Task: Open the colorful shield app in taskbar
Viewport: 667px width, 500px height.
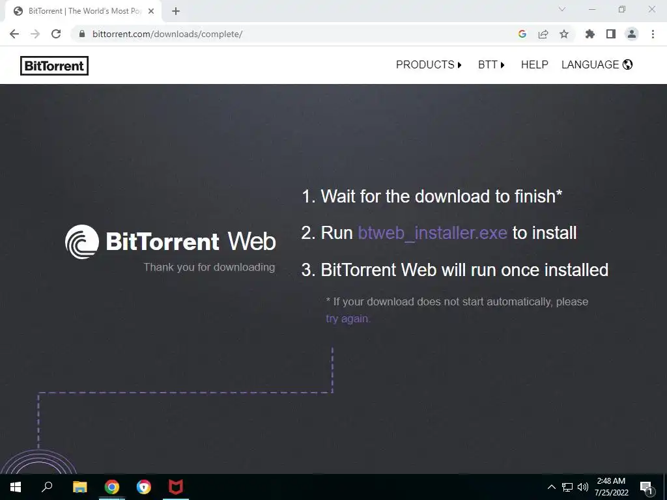Action: 144,487
